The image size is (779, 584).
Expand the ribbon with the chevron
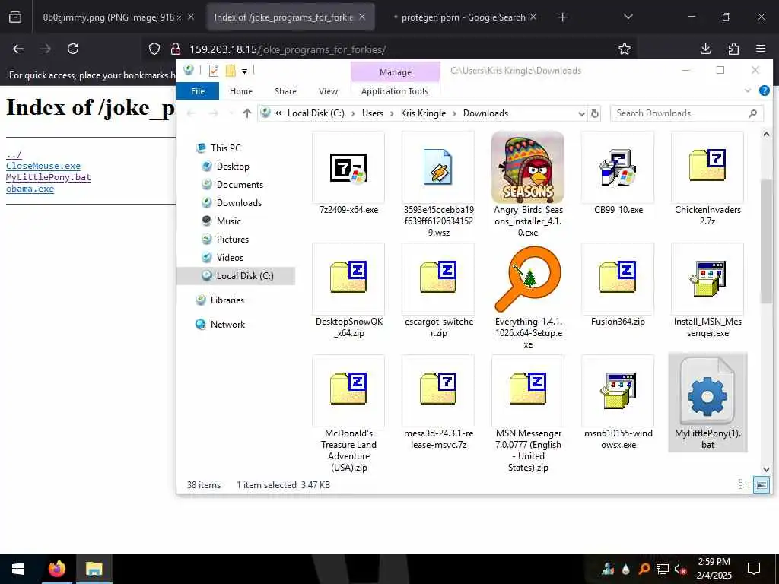(748, 91)
